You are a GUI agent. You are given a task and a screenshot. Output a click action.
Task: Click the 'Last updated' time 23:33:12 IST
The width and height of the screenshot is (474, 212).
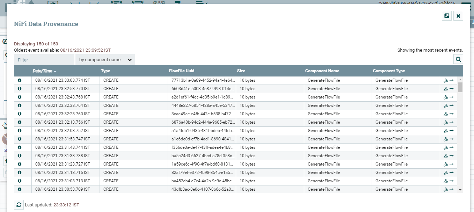pos(66,205)
